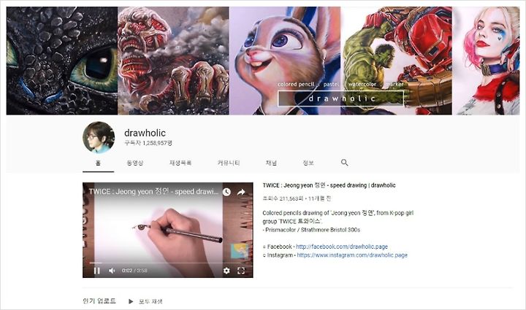526x310 pixels.
Task: Click the Prismacolor / Strathmore Bristol description line
Action: 311,230
